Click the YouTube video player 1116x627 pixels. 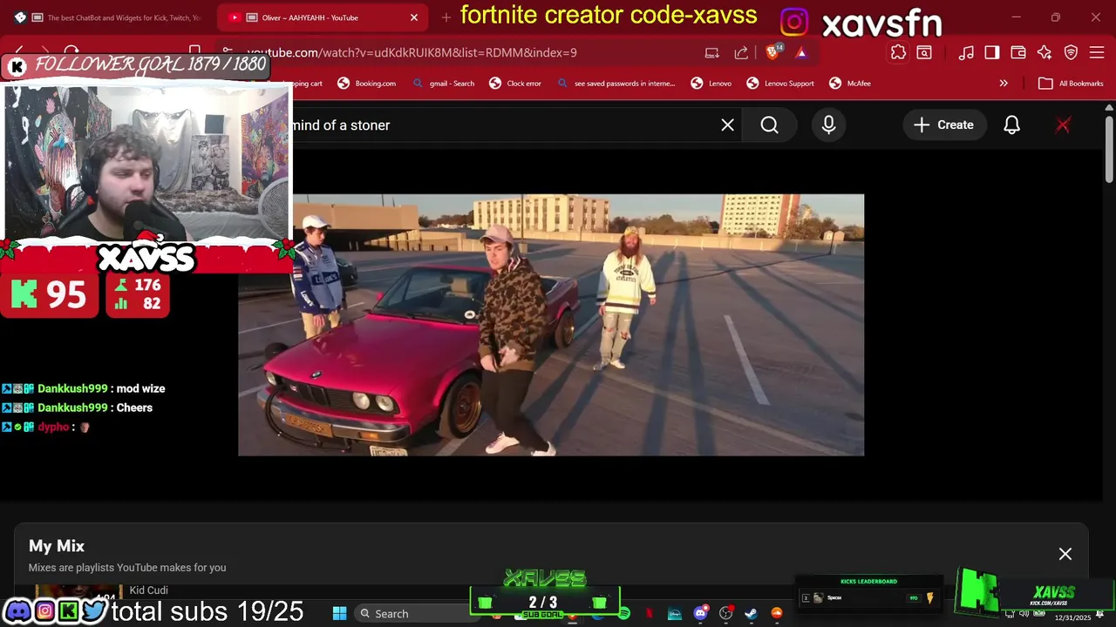551,325
